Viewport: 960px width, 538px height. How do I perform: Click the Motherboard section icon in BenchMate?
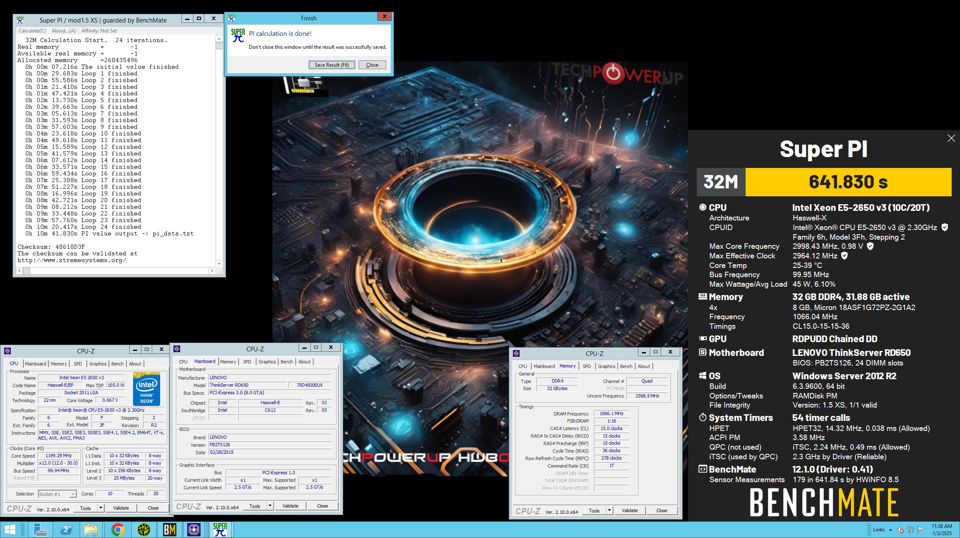point(703,353)
